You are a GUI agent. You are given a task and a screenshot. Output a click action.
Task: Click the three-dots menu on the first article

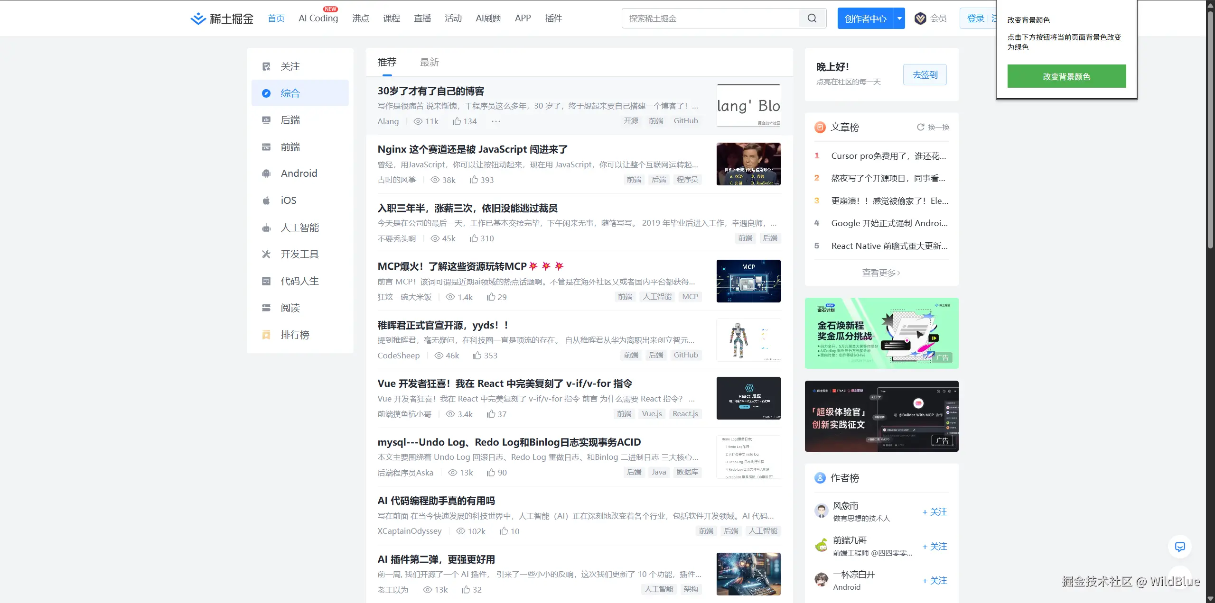click(496, 121)
